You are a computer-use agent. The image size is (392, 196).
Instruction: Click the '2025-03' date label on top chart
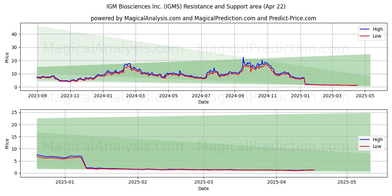332,96
